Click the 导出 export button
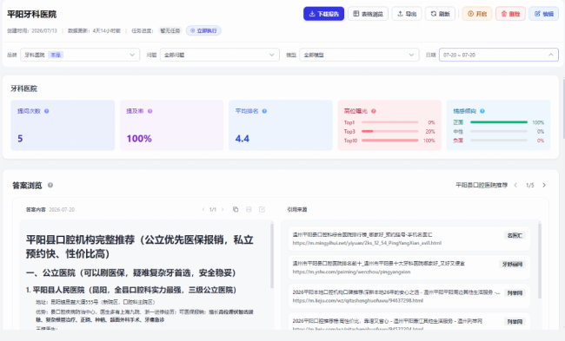The image size is (565, 341). click(407, 14)
